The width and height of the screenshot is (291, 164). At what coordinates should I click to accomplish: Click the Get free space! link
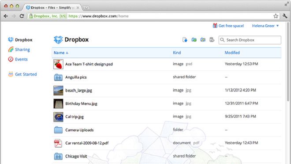tap(231, 26)
